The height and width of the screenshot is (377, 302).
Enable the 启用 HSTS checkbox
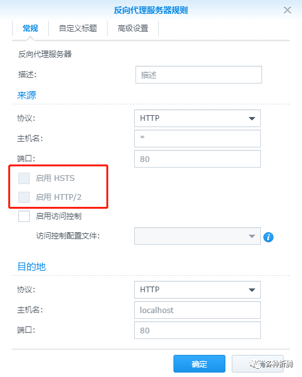(24, 178)
